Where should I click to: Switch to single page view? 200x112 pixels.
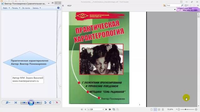[x=151, y=109]
